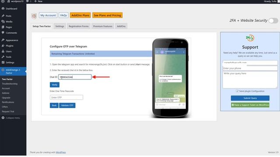
Task: Open the Tools menu
Action: (x=8, y=57)
